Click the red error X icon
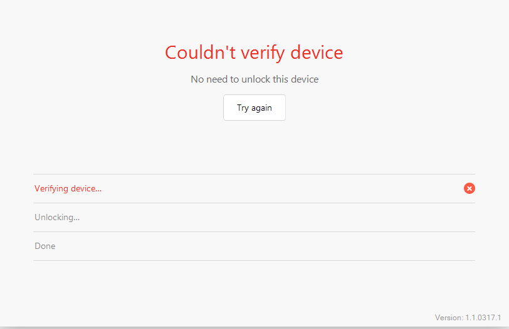The image size is (509, 329). (470, 188)
